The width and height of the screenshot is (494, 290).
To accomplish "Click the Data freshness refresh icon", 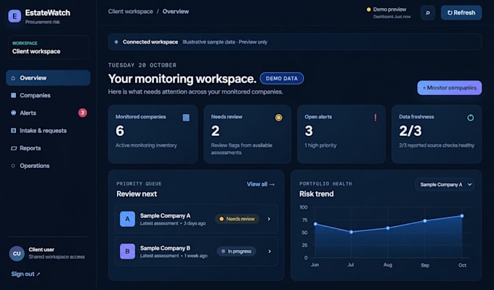I will [470, 118].
